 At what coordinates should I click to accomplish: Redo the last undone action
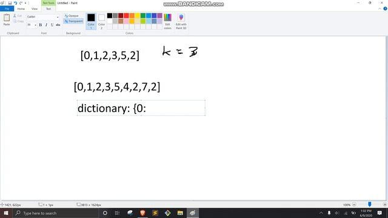tap(21, 3)
